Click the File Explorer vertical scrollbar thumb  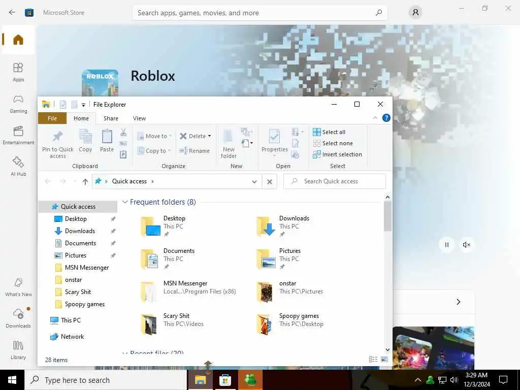tap(387, 216)
